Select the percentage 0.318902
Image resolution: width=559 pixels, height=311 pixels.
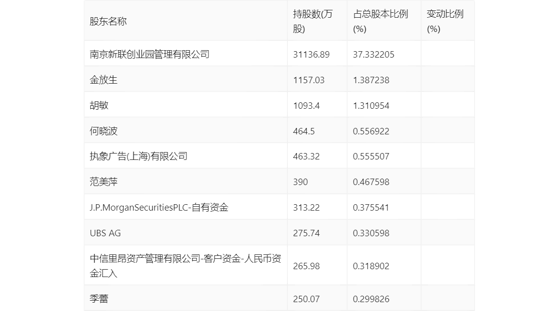click(371, 266)
